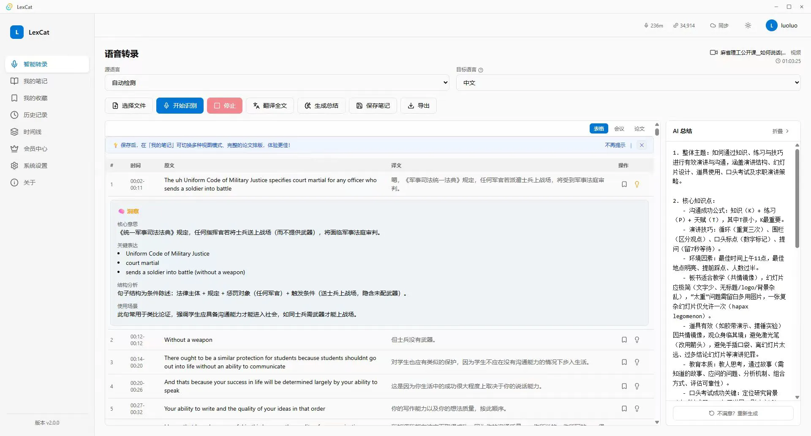Bookmark row 5 Your ability to write
The width and height of the screenshot is (811, 436).
[624, 409]
